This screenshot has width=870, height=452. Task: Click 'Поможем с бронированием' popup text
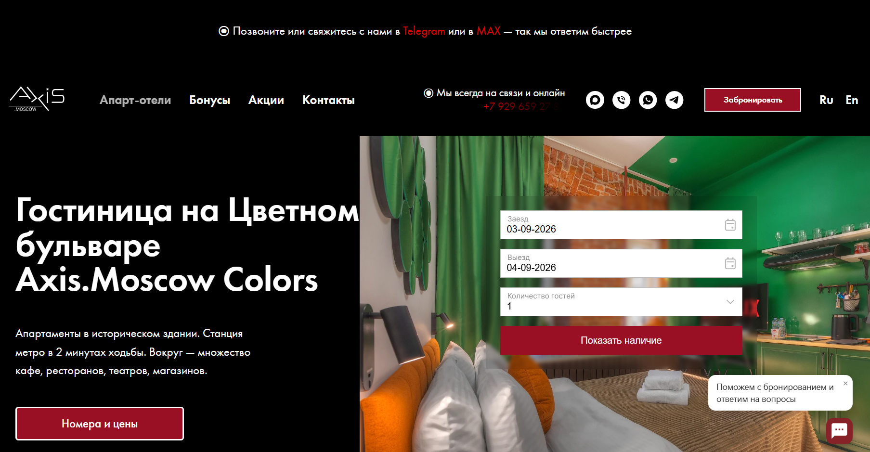(x=775, y=393)
